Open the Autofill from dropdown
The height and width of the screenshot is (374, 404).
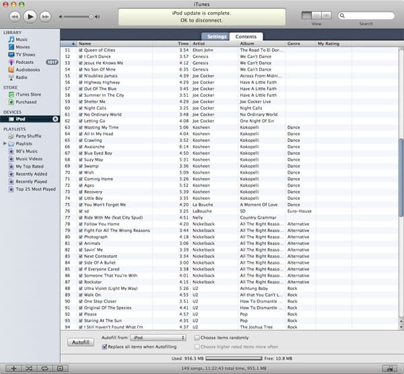click(158, 338)
